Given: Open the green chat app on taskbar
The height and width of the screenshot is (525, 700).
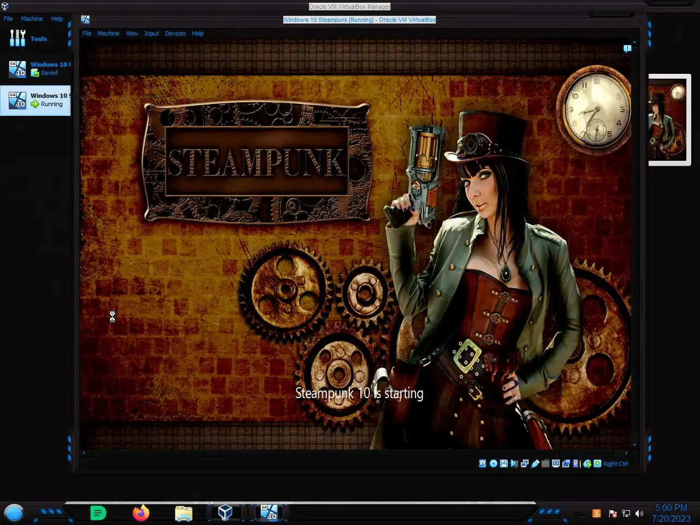Looking at the screenshot, I should [98, 513].
